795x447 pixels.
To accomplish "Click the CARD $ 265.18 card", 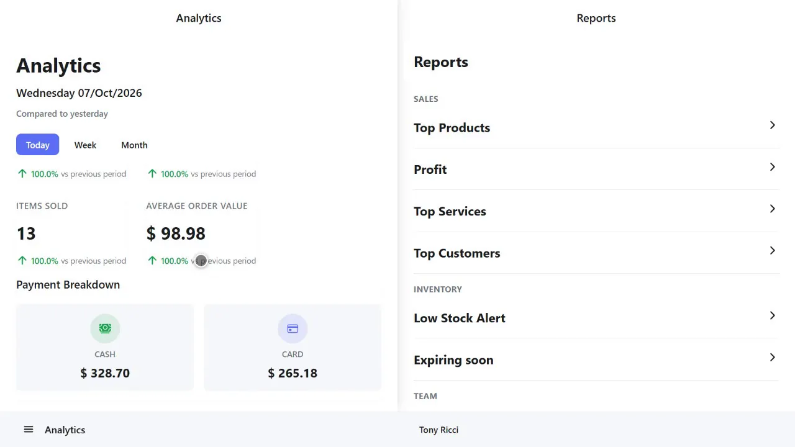I will (293, 348).
